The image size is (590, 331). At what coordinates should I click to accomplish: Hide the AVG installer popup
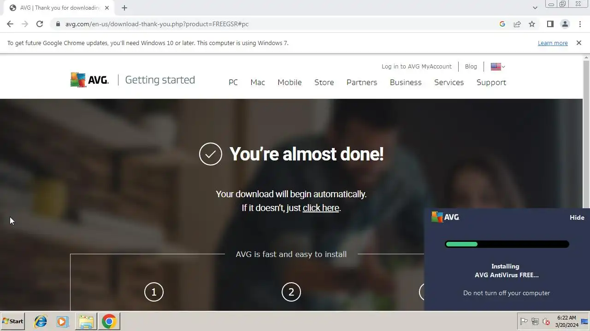coord(577,217)
